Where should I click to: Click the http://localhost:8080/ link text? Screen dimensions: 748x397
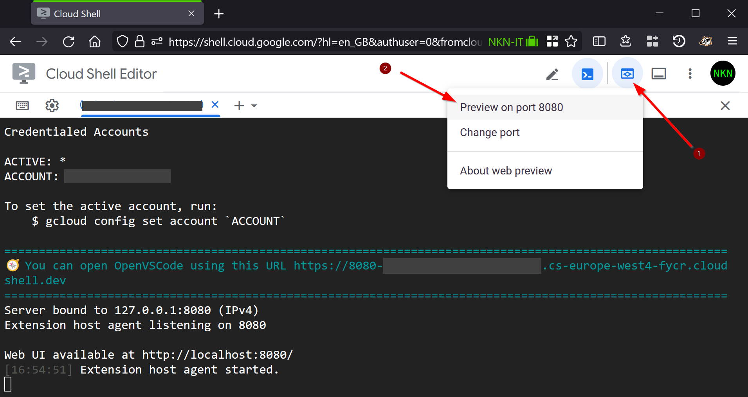tap(217, 355)
